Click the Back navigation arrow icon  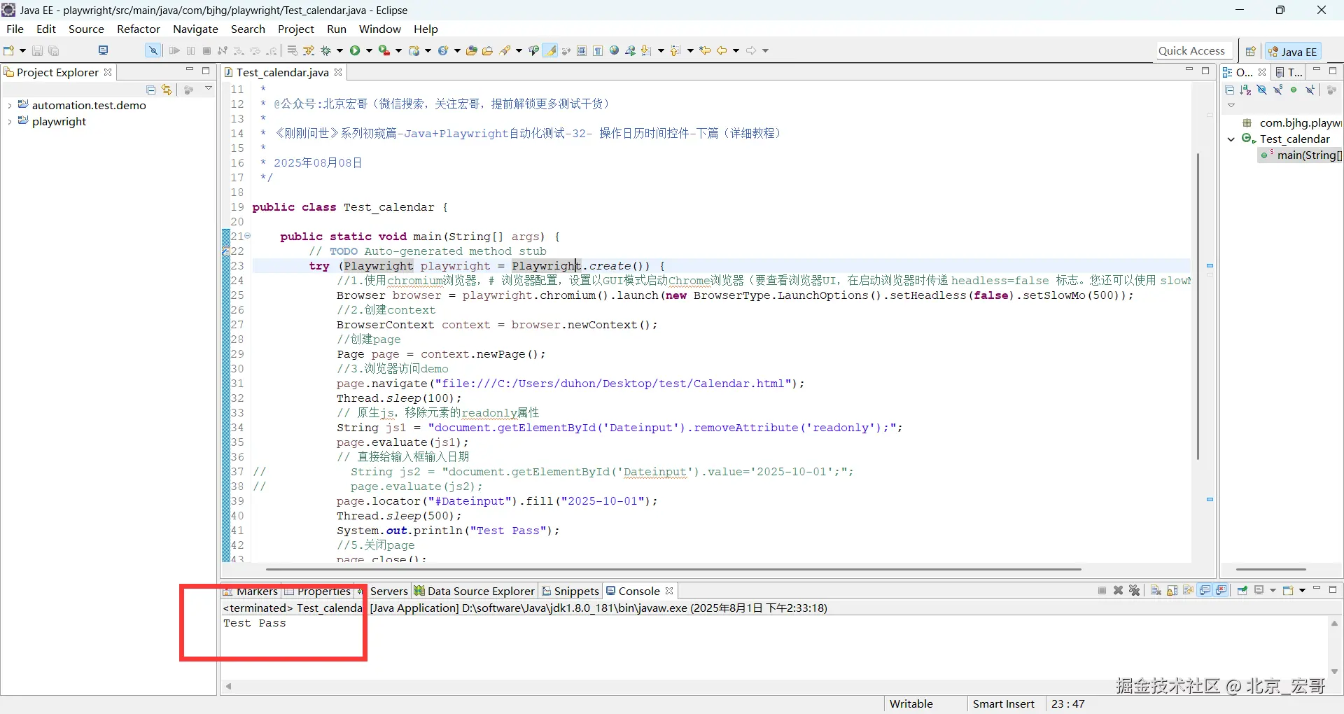tap(722, 50)
